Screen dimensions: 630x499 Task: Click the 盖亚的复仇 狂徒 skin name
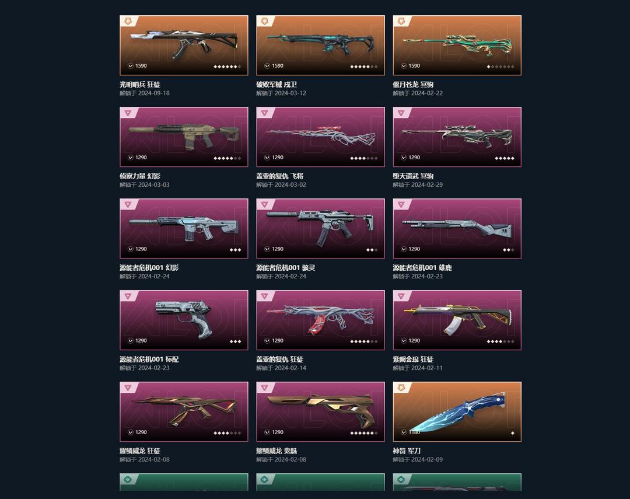279,359
